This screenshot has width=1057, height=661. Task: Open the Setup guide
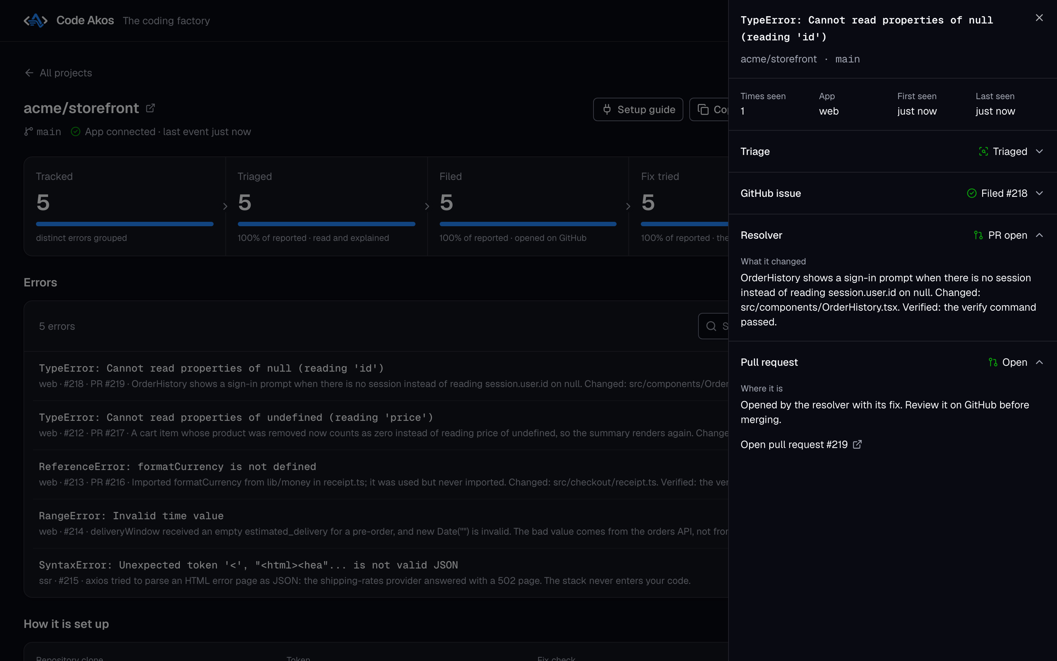[638, 109]
